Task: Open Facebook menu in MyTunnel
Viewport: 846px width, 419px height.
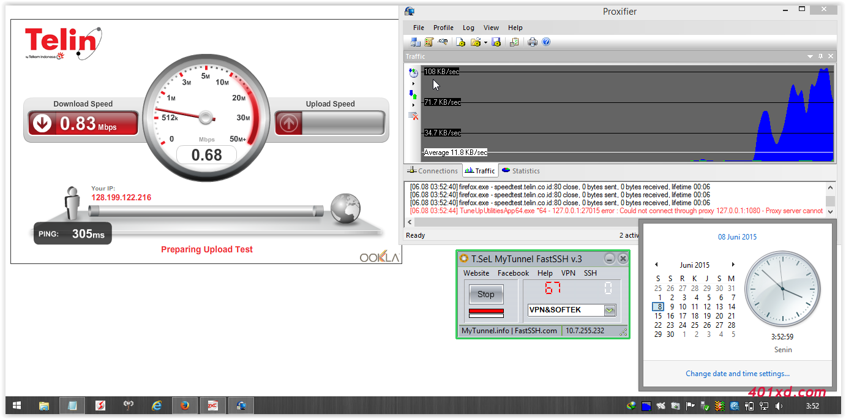Action: click(513, 273)
